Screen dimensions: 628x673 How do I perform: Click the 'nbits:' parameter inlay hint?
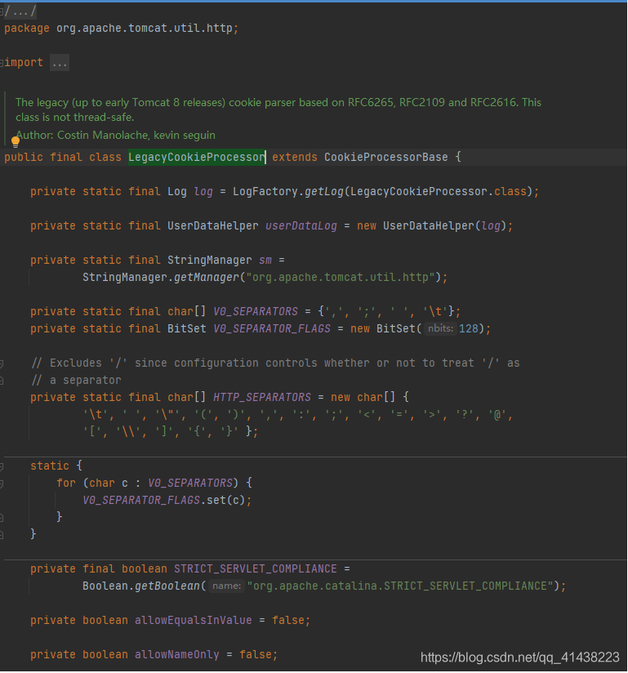pos(440,329)
